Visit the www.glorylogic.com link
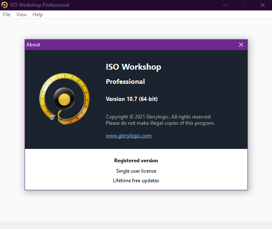Screen dimensions: 272x229 coord(129,136)
